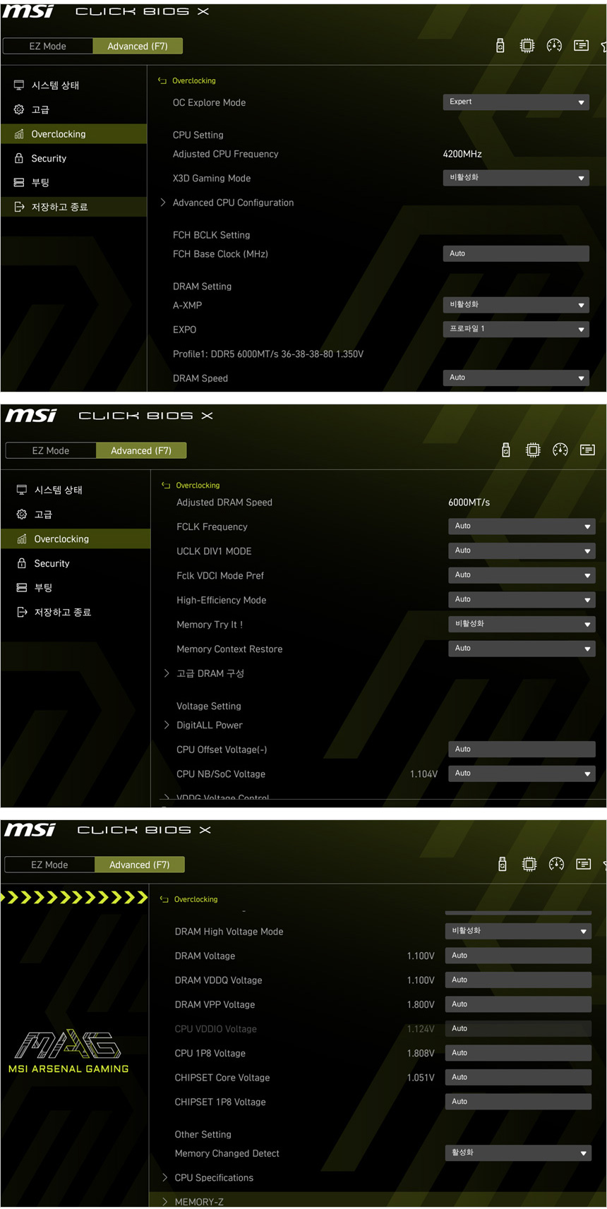This screenshot has height=1209, width=607.
Task: Click the info card icon in the middle BIOS screen
Action: pos(587,450)
